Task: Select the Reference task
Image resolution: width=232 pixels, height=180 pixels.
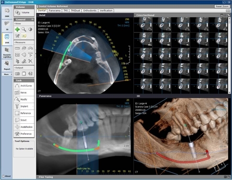Action: (x=24, y=113)
